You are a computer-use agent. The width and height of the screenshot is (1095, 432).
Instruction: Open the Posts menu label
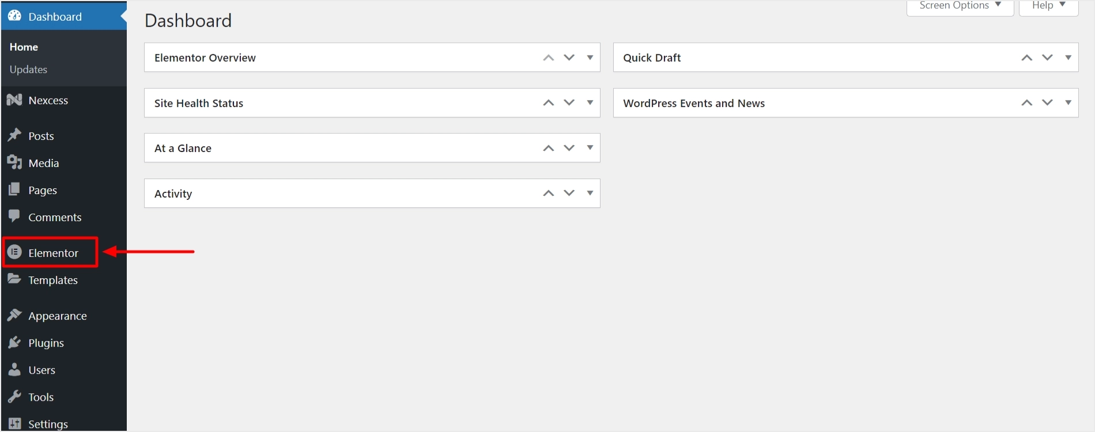pos(41,136)
